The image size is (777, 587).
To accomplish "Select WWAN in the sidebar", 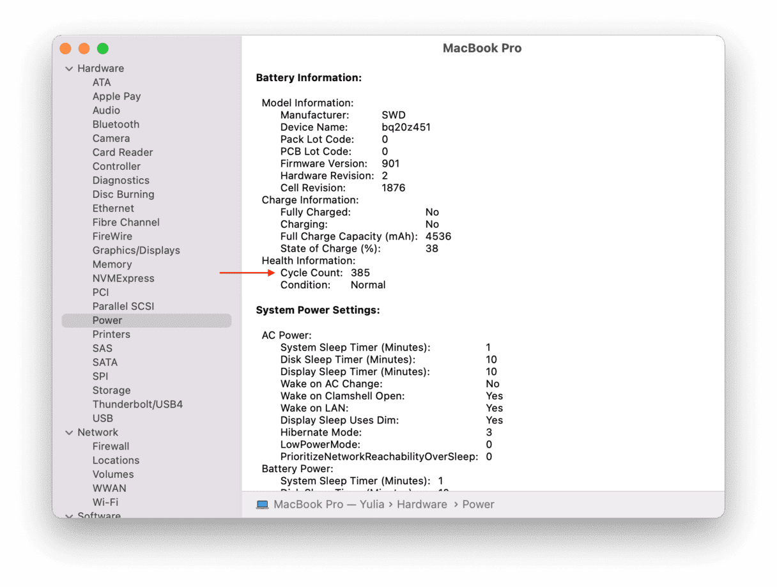I will (109, 489).
